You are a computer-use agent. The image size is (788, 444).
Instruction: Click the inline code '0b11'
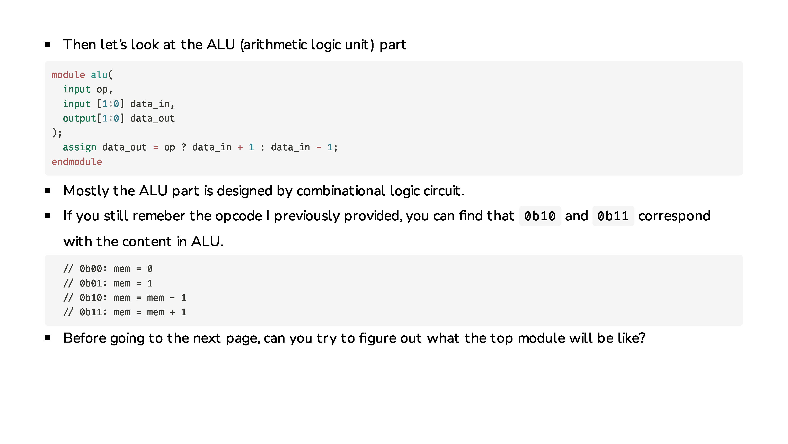tap(613, 216)
